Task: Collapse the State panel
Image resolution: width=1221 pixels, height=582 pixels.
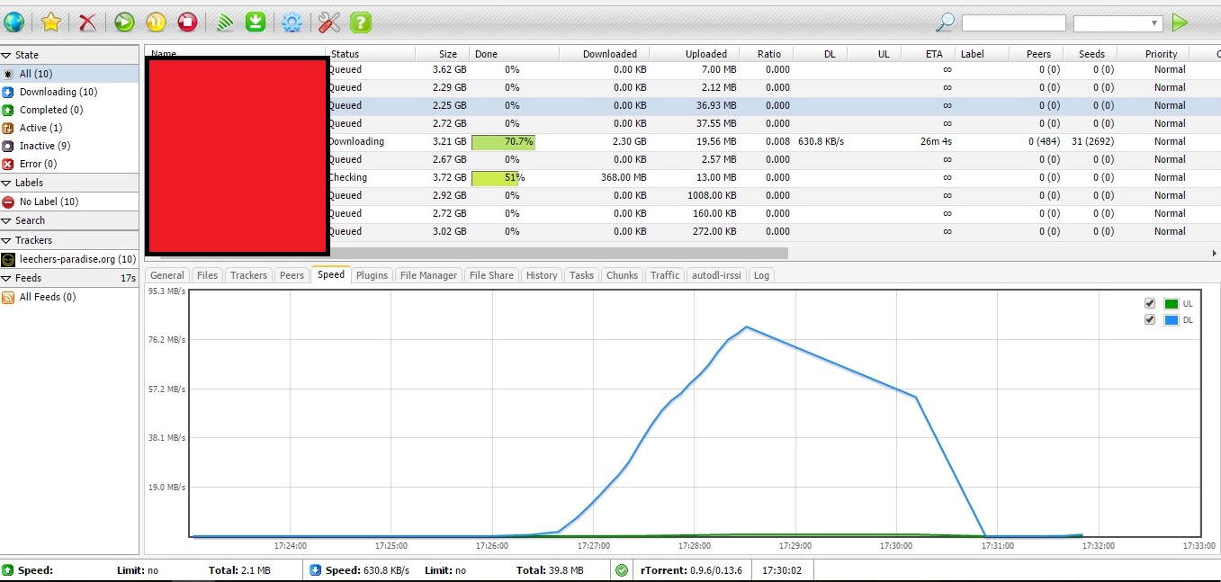Action: tap(69, 55)
